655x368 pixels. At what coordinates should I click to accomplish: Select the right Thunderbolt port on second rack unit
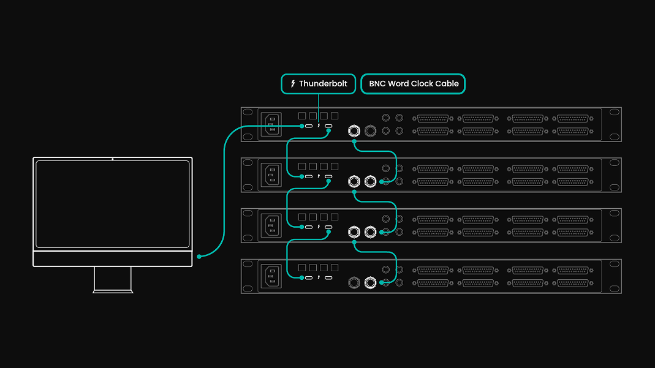coord(329,176)
